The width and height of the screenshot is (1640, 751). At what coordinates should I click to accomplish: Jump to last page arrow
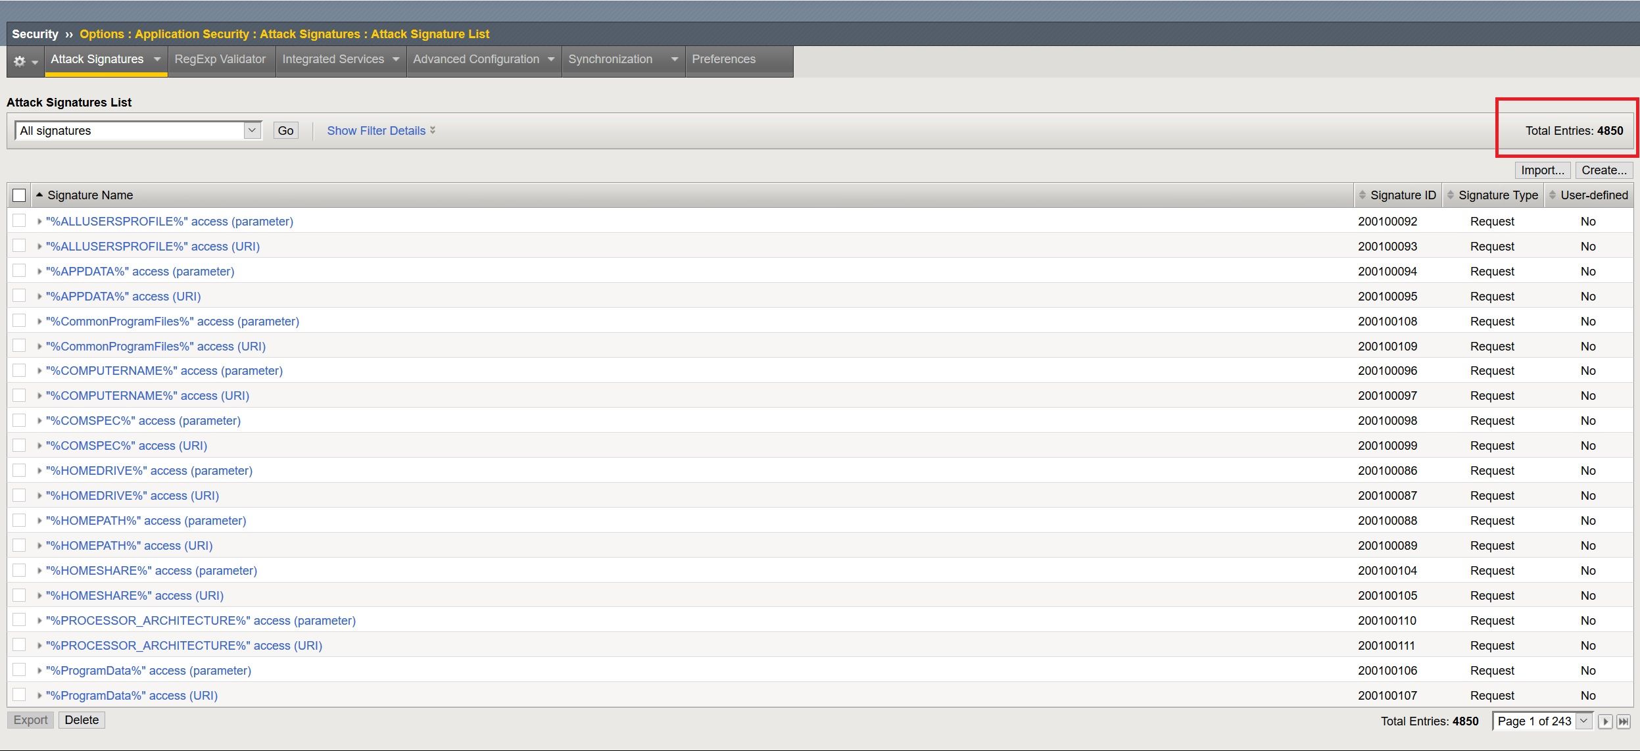click(x=1624, y=721)
